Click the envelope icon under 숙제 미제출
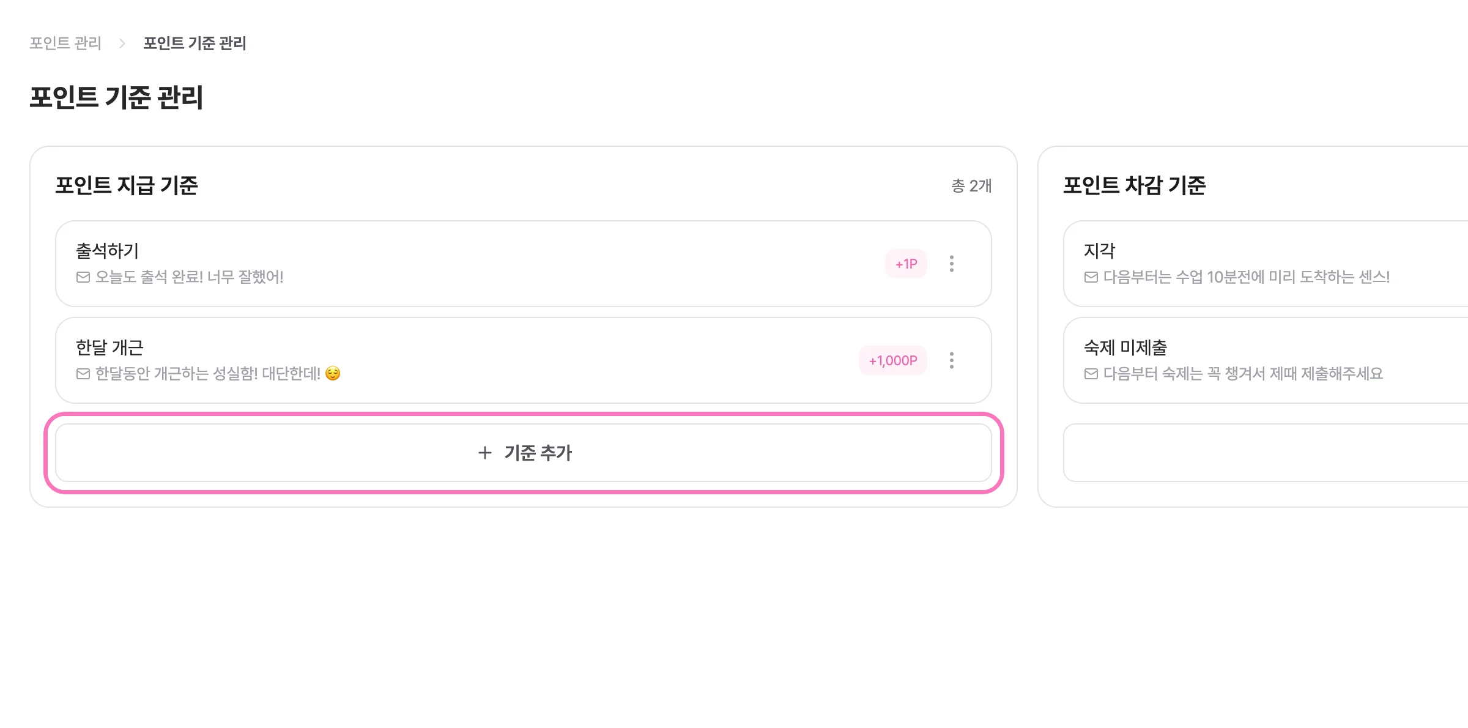 pos(1091,374)
